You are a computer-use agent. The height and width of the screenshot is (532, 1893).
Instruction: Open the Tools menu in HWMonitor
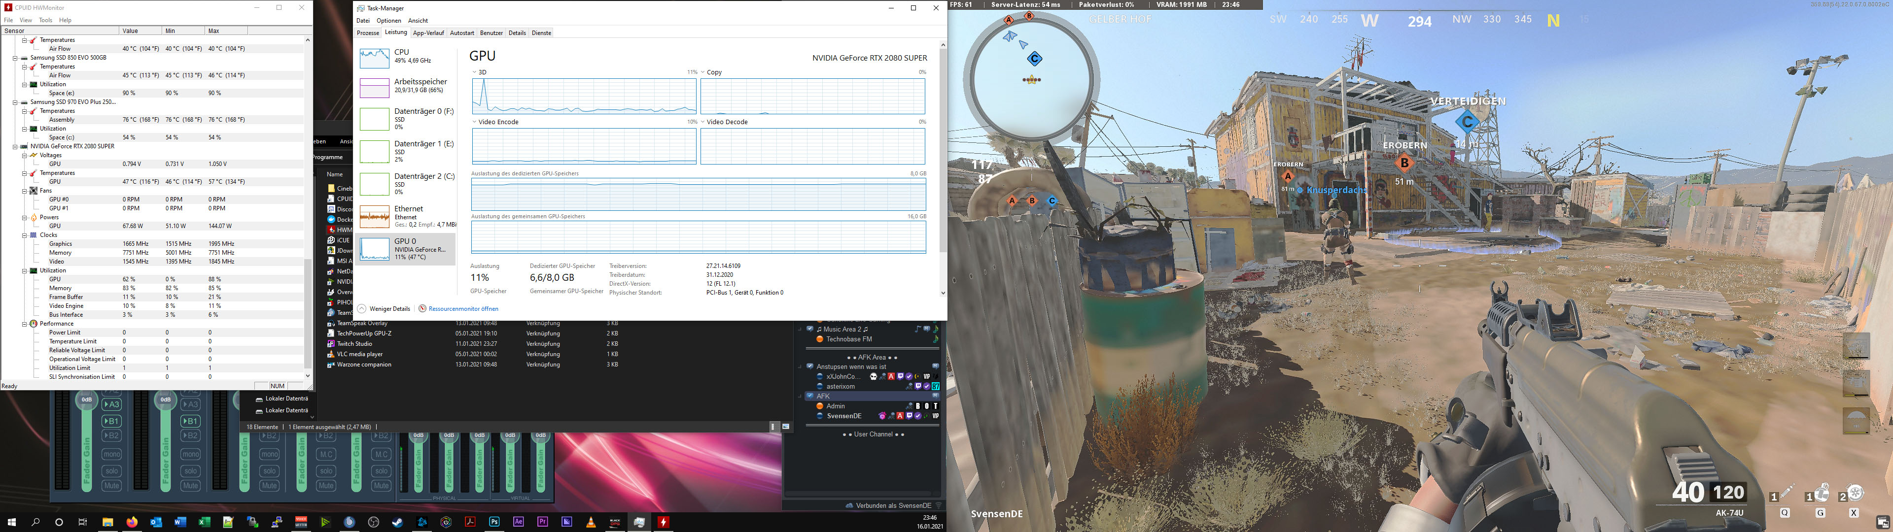tap(45, 20)
